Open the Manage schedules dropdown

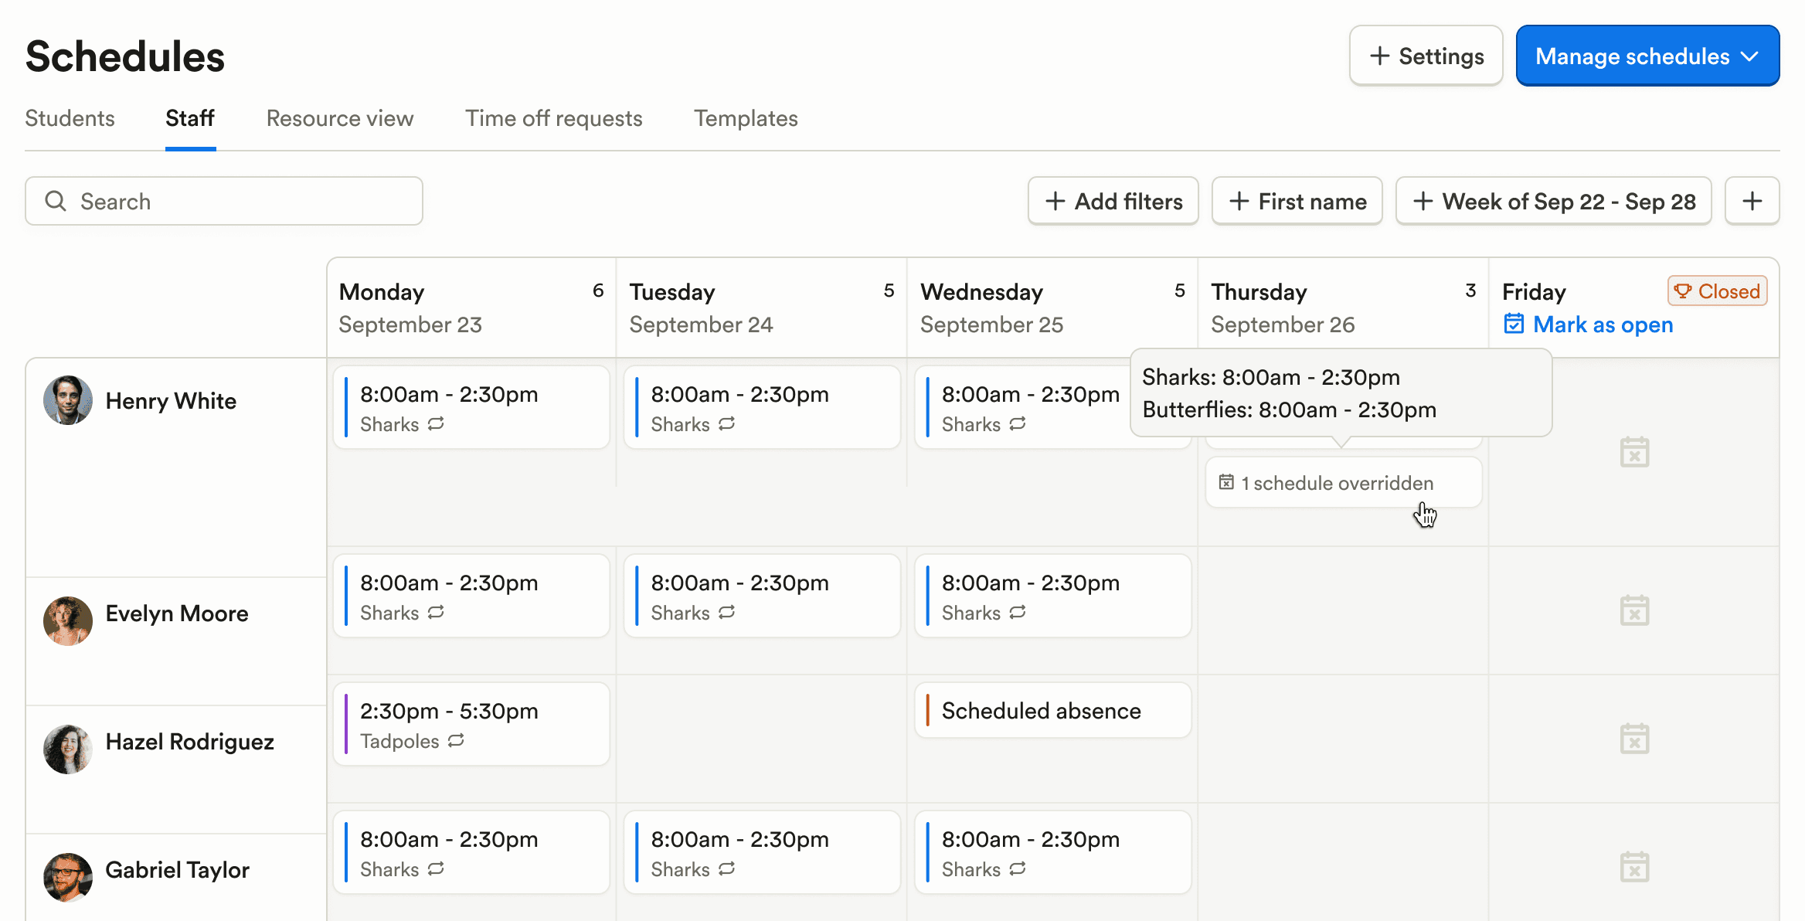coord(1647,55)
